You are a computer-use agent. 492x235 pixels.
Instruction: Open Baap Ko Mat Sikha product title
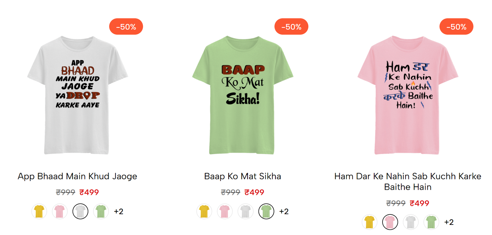coord(243,176)
